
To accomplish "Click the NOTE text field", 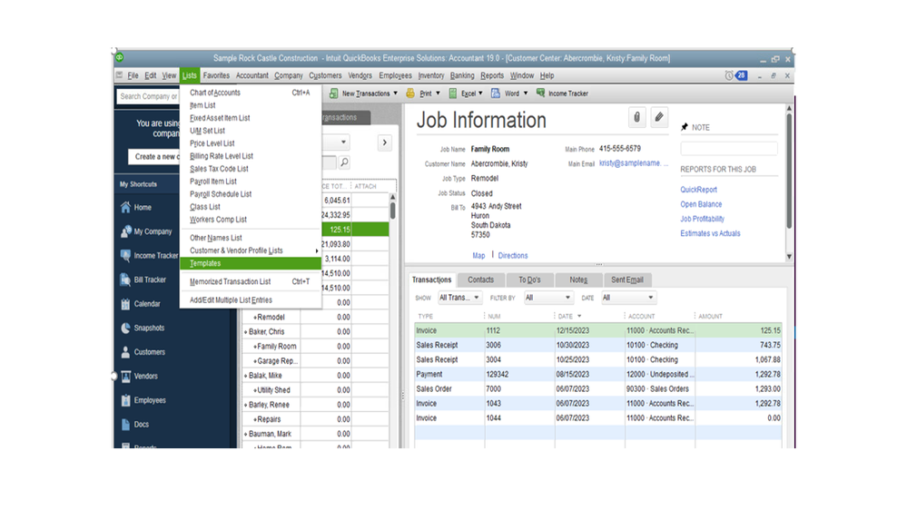I will (729, 149).
